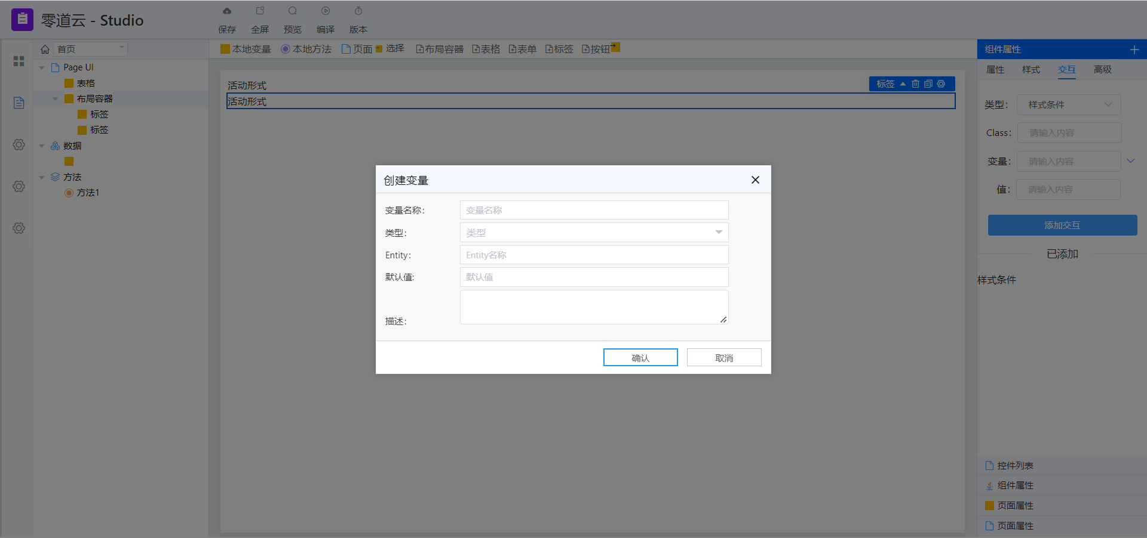
Task: Select the 数据 node in the tree
Action: pos(72,146)
